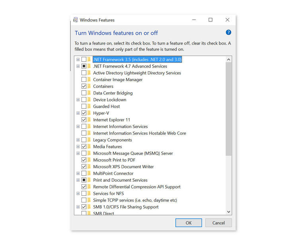The height and width of the screenshot is (245, 306).
Task: Expand Print and Document Services node
Action: click(x=78, y=180)
